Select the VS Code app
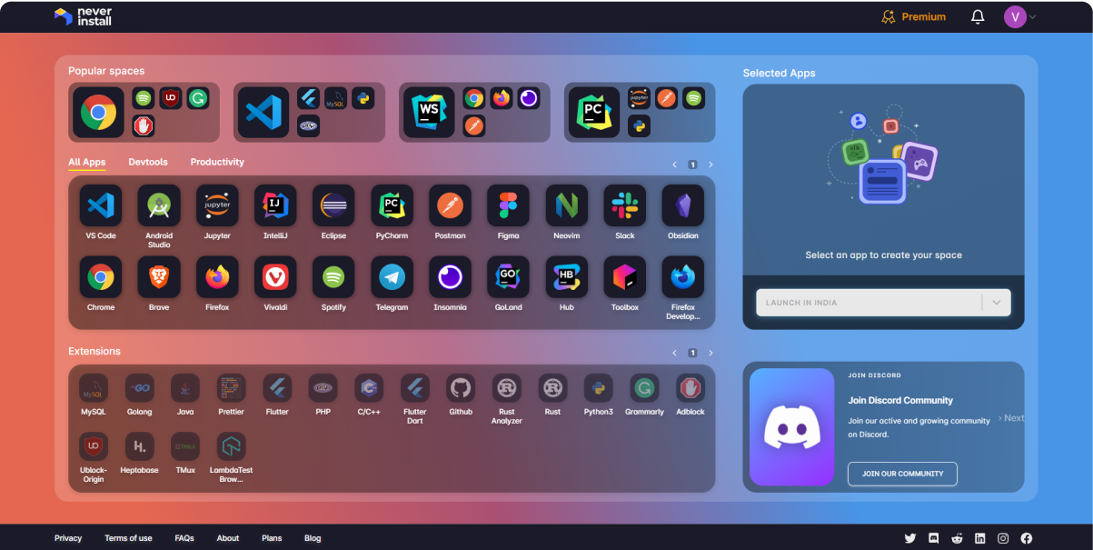This screenshot has width=1093, height=550. pos(101,205)
